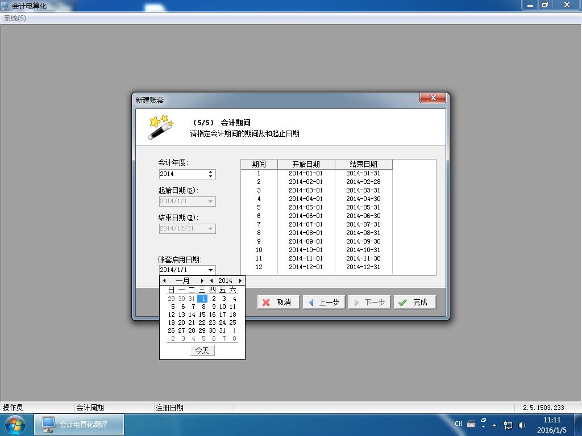Viewport: 582px width, 436px height.
Task: Select end date cell 2014-10-31
Action: pyautogui.click(x=363, y=250)
